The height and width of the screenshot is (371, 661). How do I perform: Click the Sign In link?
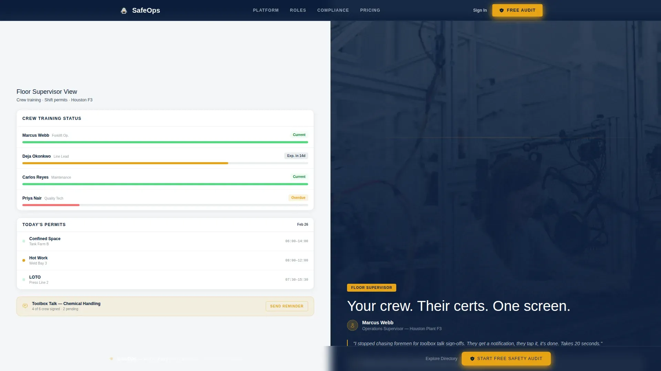point(480,10)
